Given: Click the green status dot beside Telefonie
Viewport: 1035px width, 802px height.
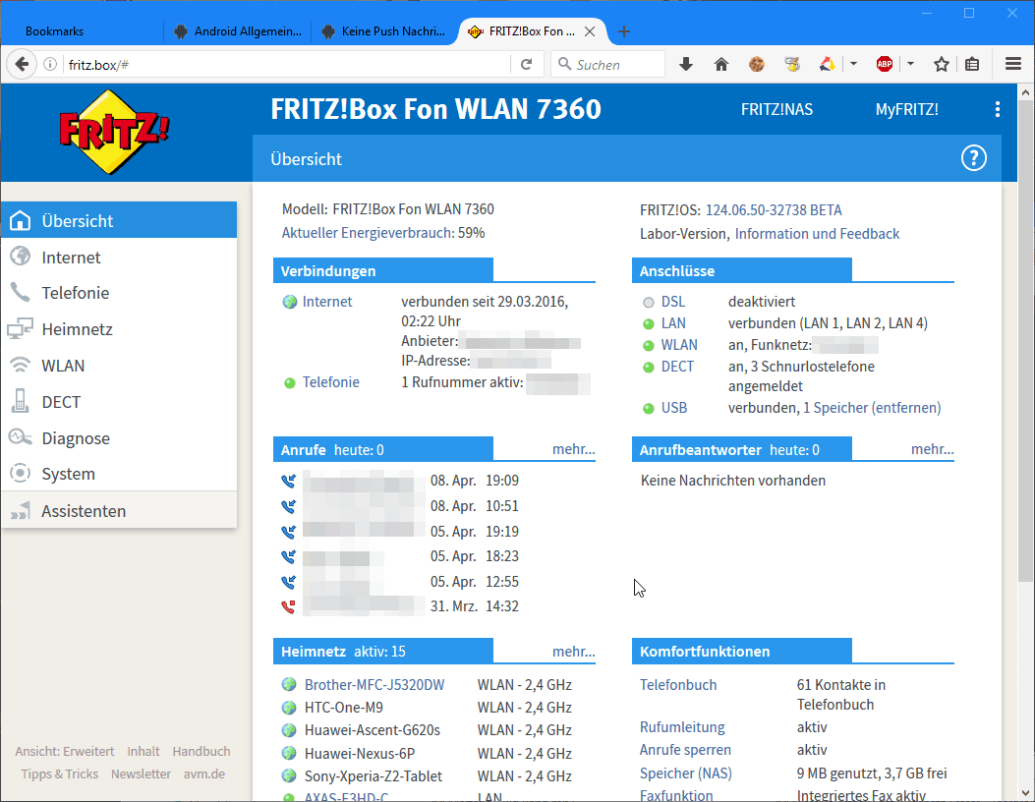Looking at the screenshot, I should click(289, 383).
